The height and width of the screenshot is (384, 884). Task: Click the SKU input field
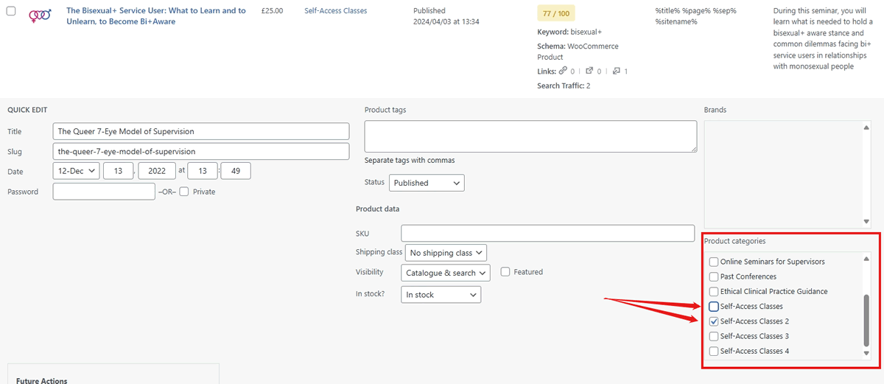coord(548,234)
